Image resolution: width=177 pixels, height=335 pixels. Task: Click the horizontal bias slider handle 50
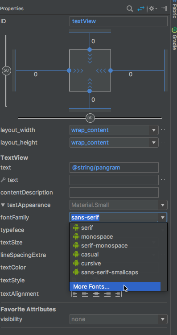tap(90, 118)
